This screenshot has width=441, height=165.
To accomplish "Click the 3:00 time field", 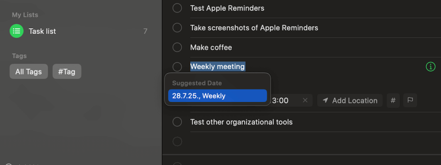I will pos(281,101).
